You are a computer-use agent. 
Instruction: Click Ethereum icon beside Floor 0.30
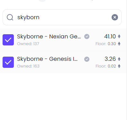pyautogui.click(x=119, y=44)
